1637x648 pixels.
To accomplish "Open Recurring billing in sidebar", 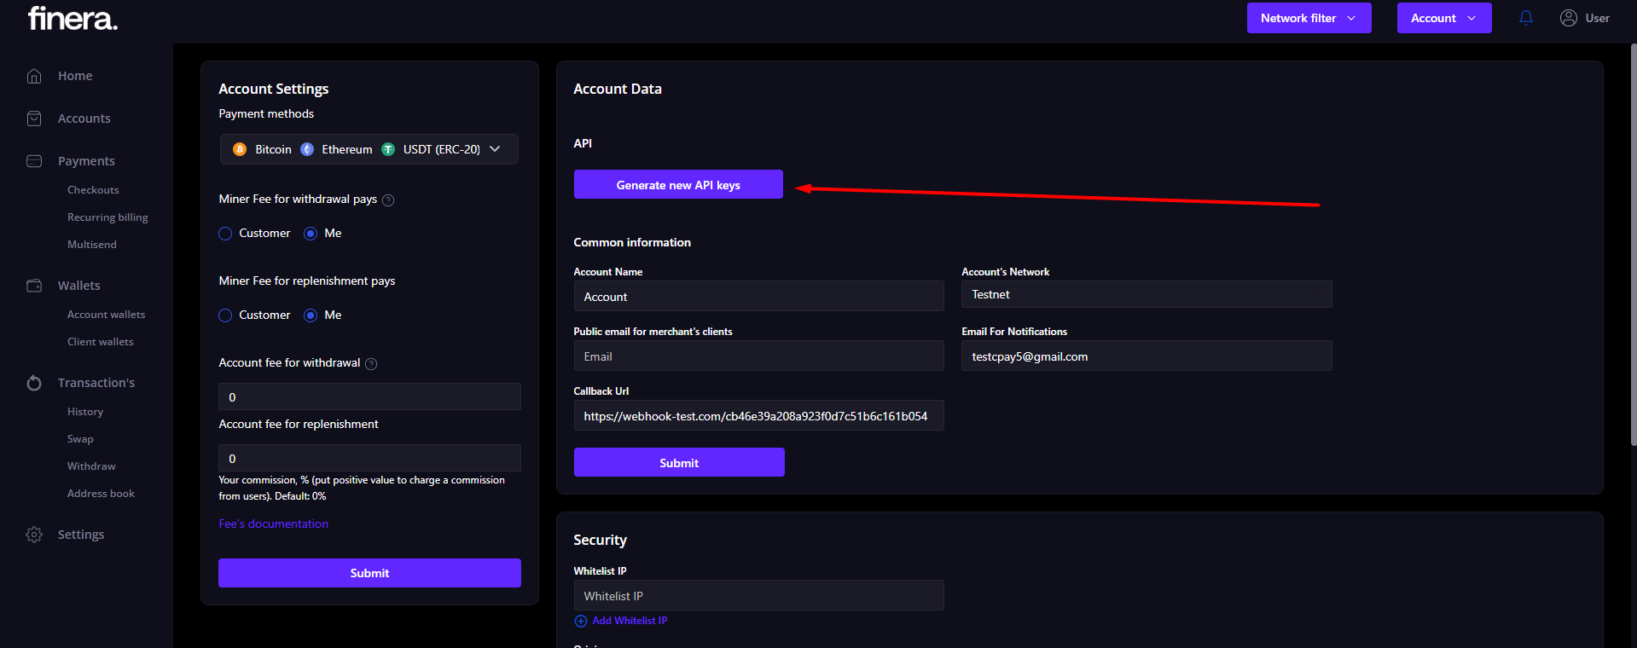I will pyautogui.click(x=107, y=217).
